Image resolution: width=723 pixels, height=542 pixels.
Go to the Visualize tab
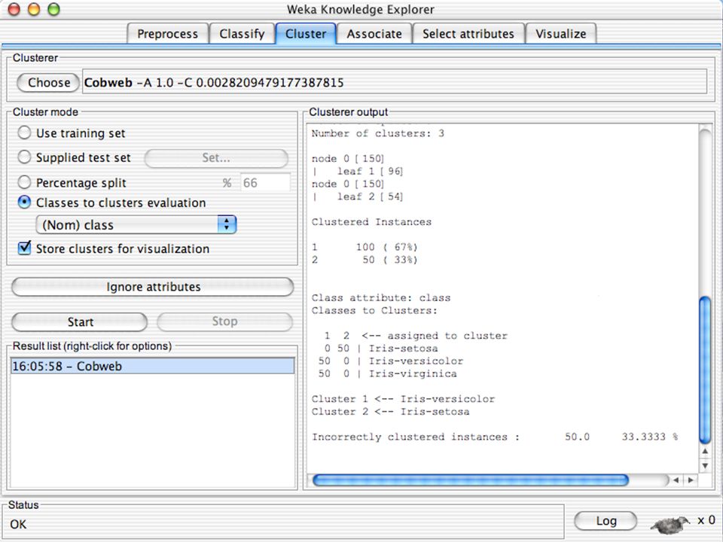tap(560, 34)
